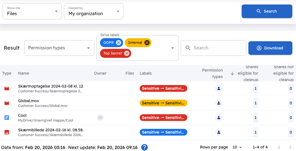Click the Next update timestamp text
The image size is (296, 151).
(x=103, y=147)
